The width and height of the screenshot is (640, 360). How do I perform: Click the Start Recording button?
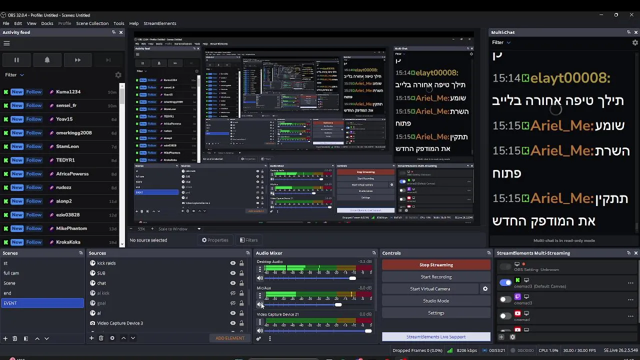[436, 277]
